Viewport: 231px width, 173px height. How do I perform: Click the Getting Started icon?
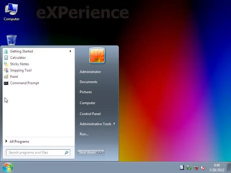pyautogui.click(x=6, y=51)
